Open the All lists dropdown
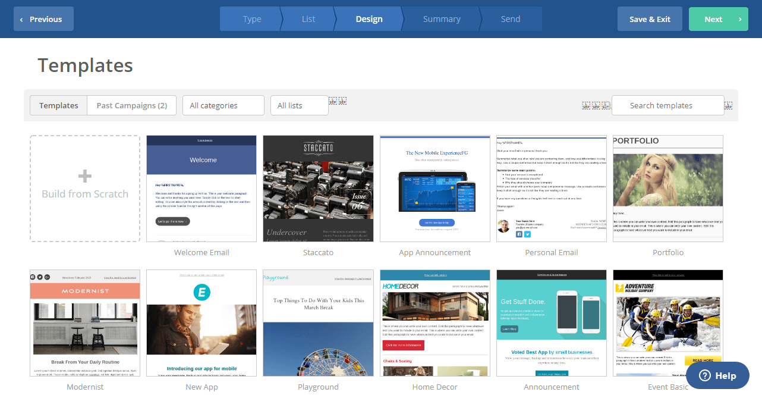The image size is (762, 395). tap(300, 105)
